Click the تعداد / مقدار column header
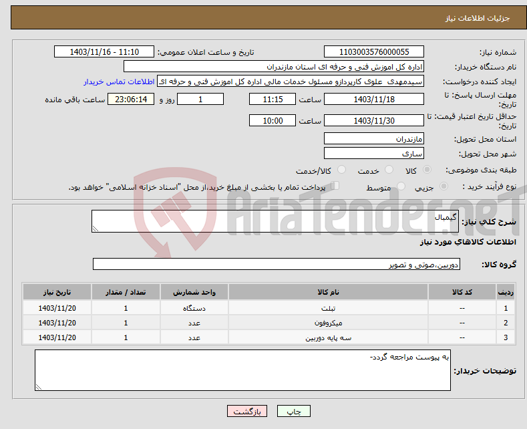Screen dimensions: 527x429 click(126, 292)
